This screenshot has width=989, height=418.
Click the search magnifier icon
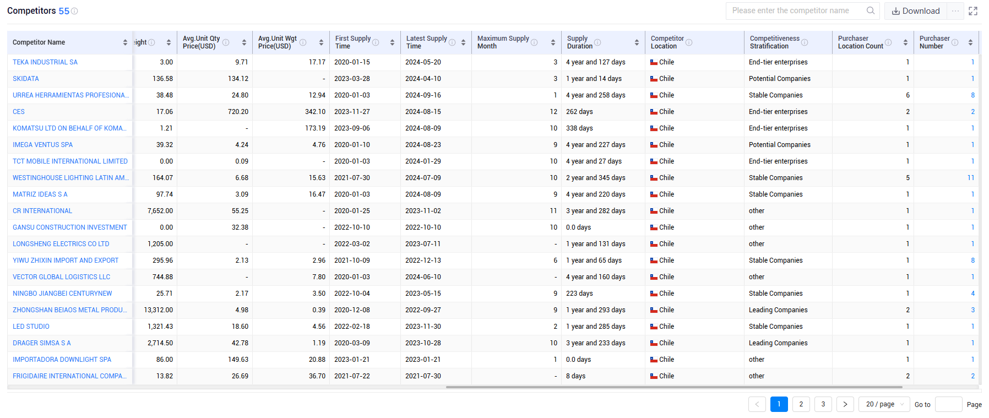click(871, 10)
